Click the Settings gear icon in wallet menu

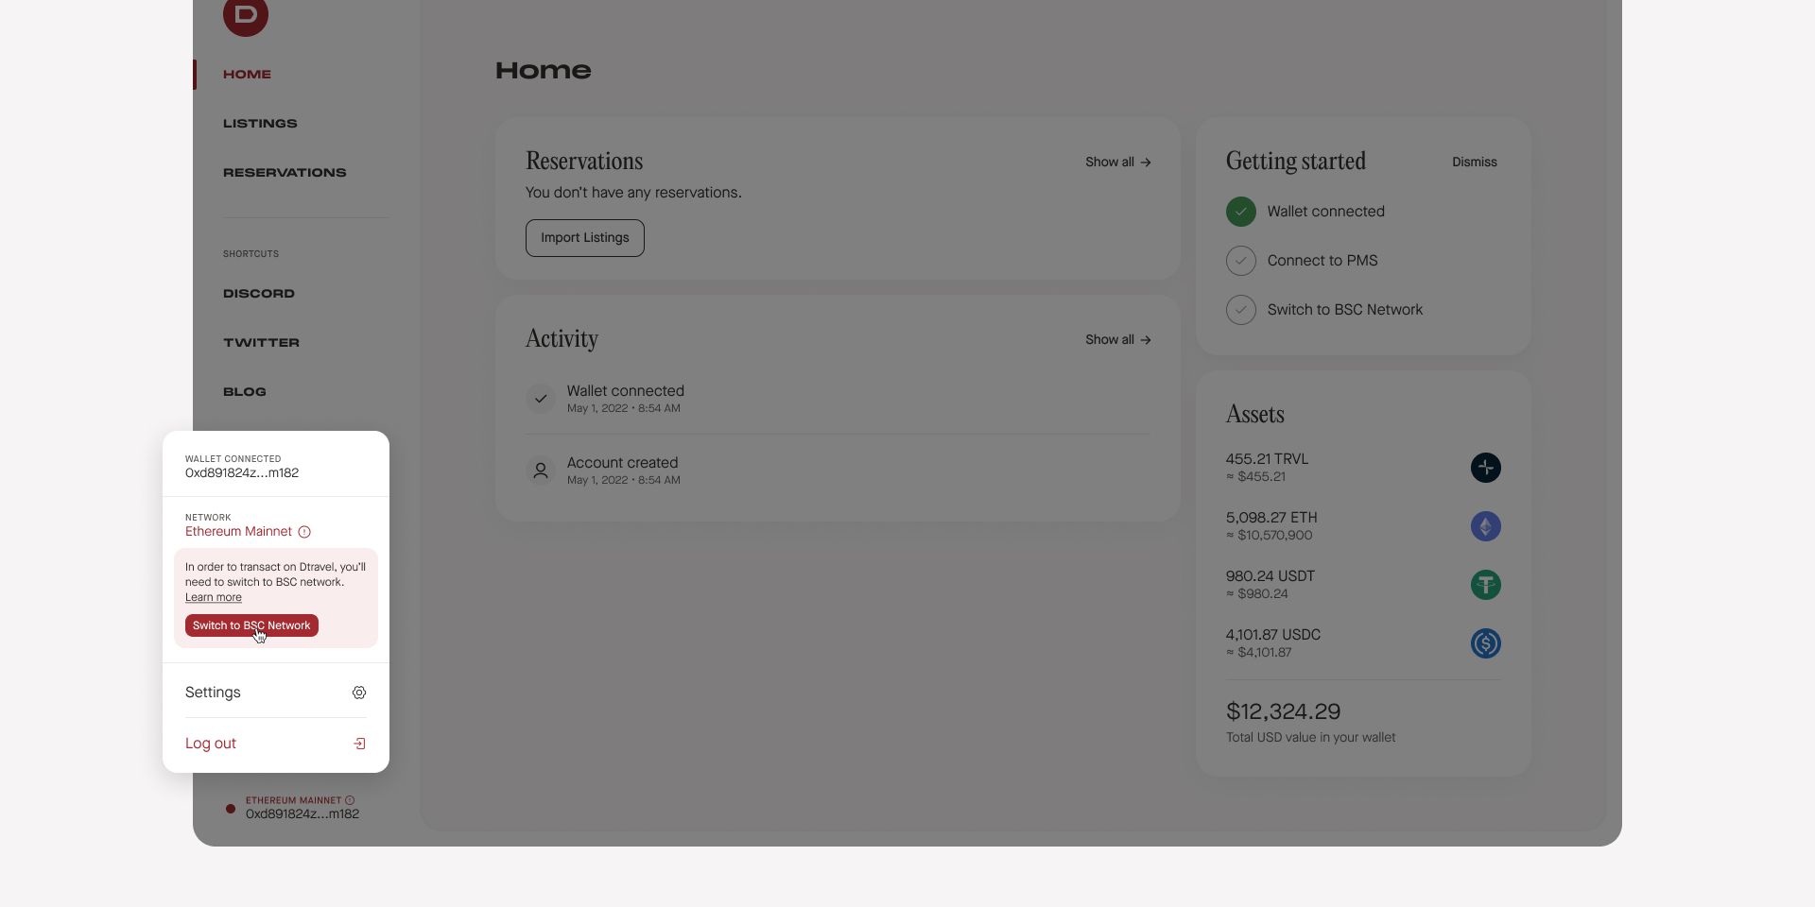[359, 693]
